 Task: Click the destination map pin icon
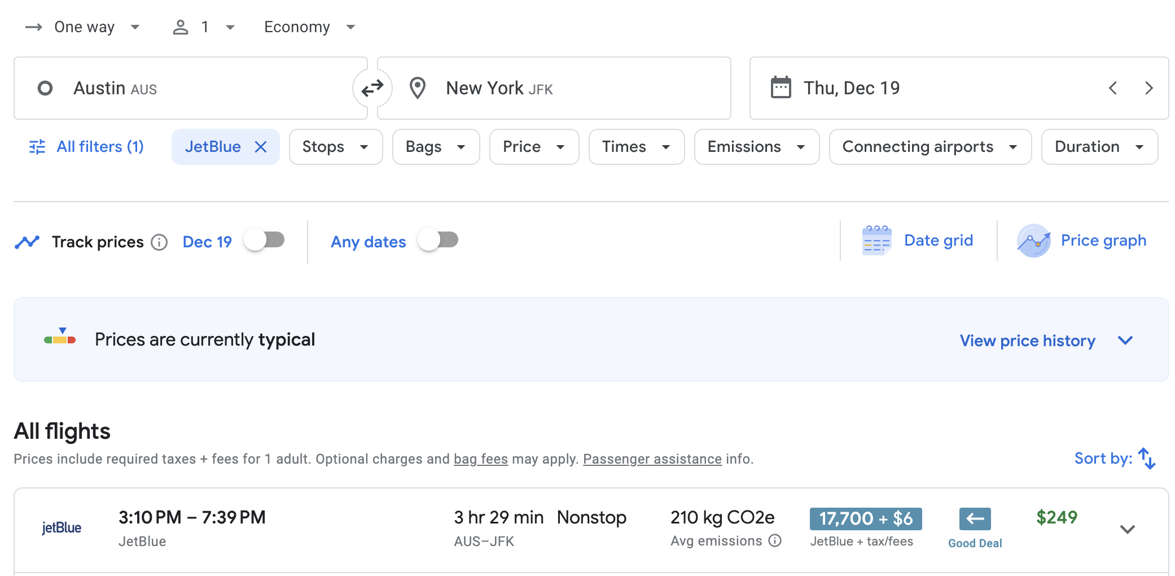tap(418, 88)
